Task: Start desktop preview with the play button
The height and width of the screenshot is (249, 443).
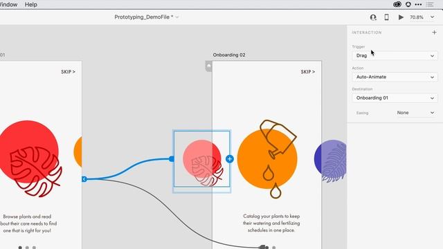Action: [401, 17]
